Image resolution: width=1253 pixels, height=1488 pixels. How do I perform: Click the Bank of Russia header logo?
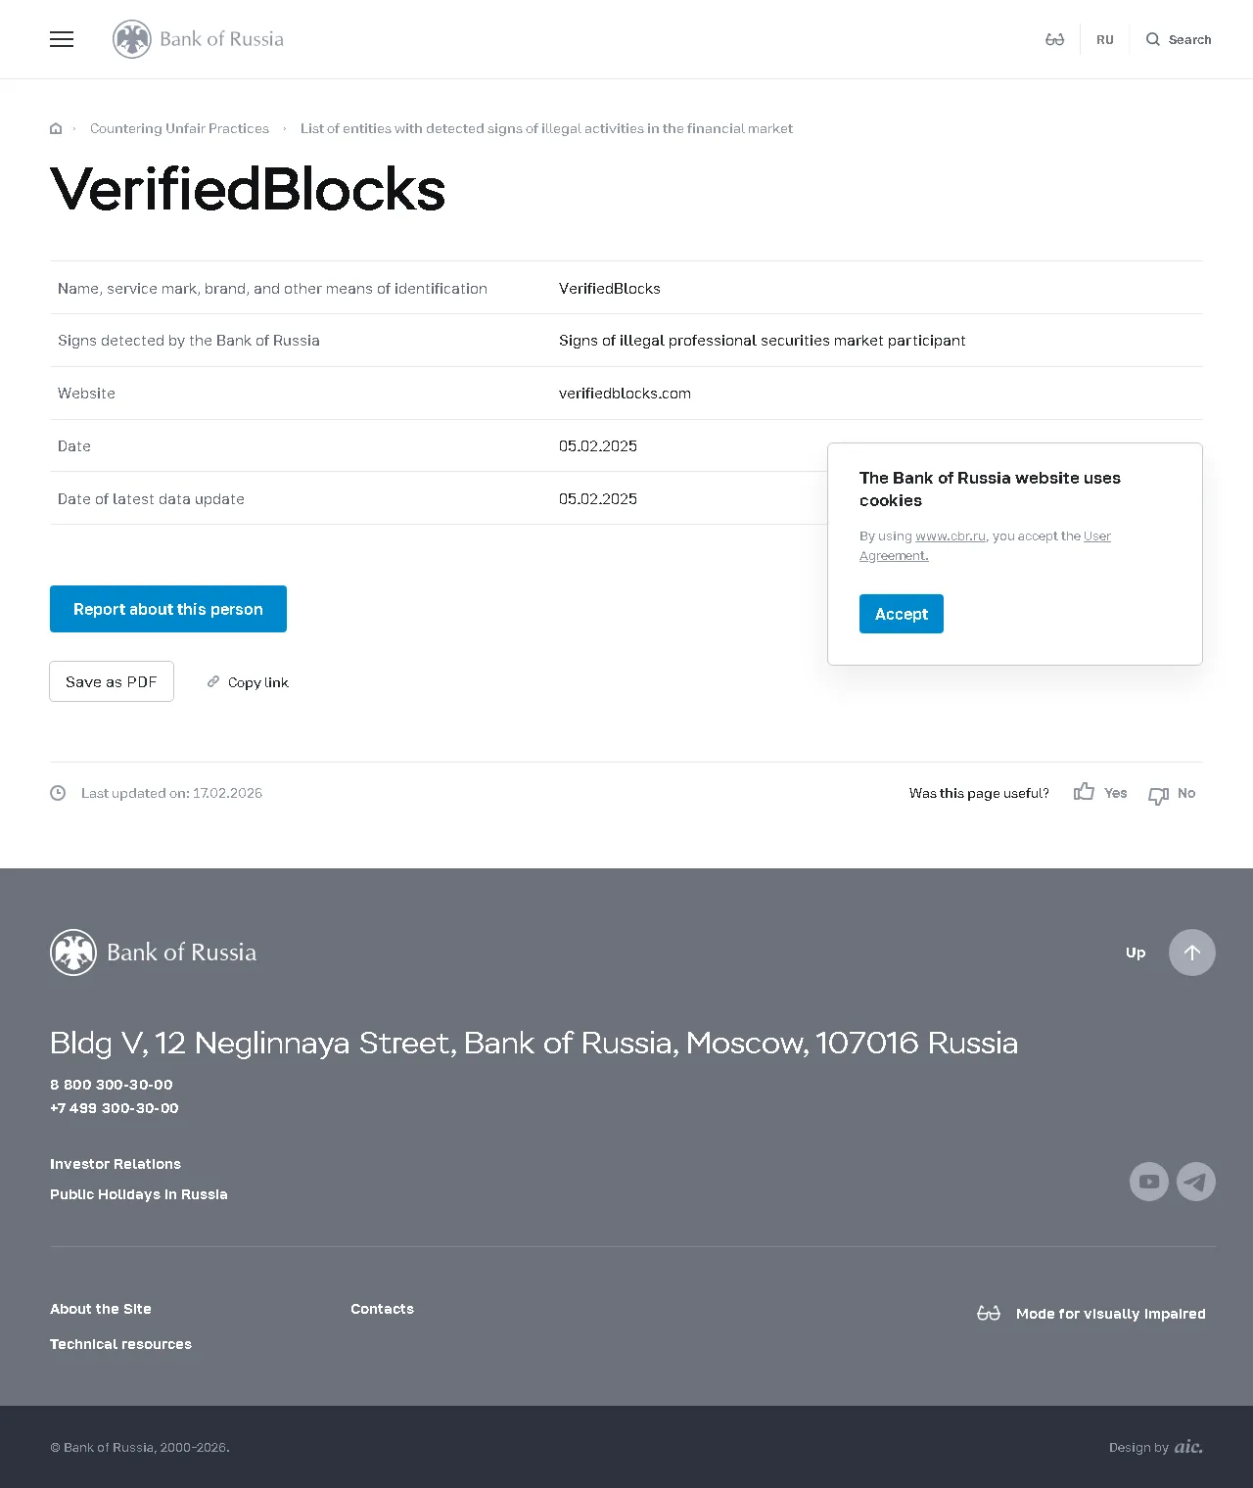pos(198,39)
